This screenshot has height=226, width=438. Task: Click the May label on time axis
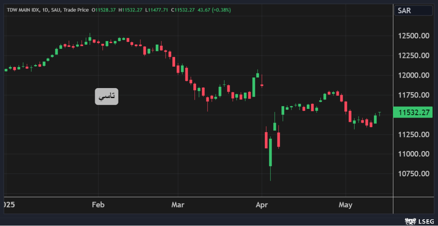[x=345, y=205]
